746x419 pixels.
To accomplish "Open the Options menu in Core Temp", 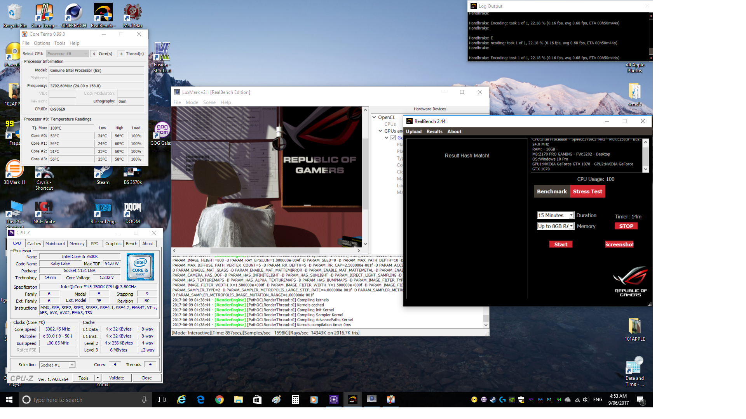I will (x=42, y=43).
